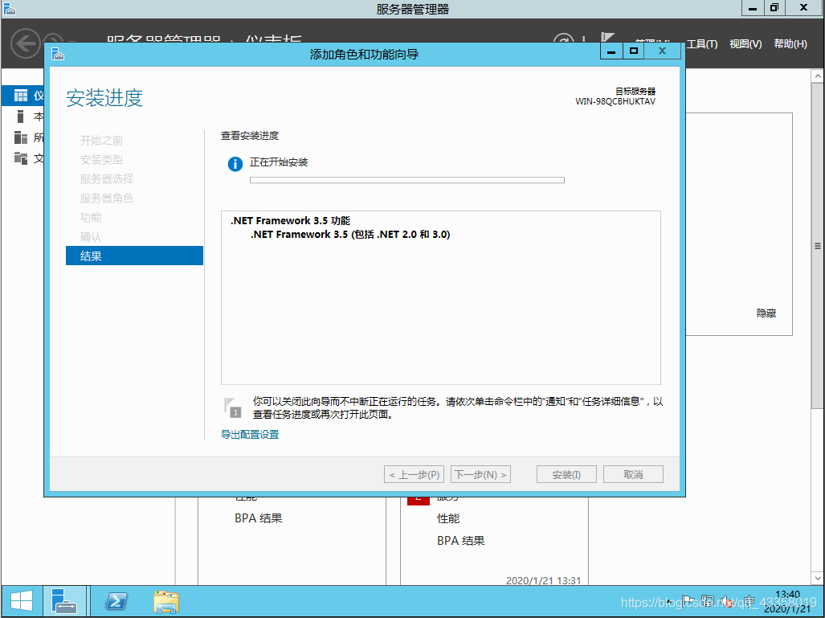
Task: Open the export configuration settings link
Action: tap(250, 434)
